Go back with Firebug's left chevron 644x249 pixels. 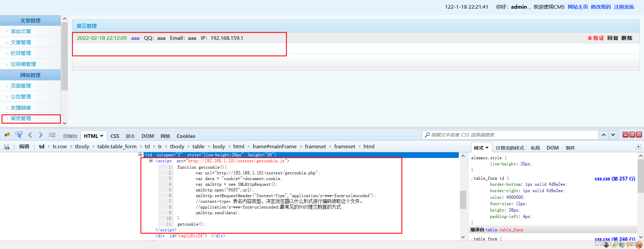point(30,135)
